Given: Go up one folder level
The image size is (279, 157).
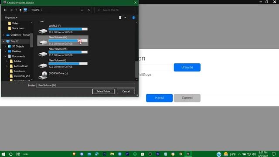Looking at the screenshot, I should tap(20, 10).
